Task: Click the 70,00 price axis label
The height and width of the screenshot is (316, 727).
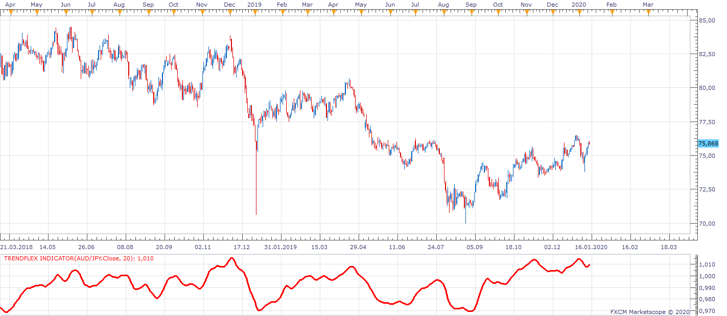Action: point(707,224)
